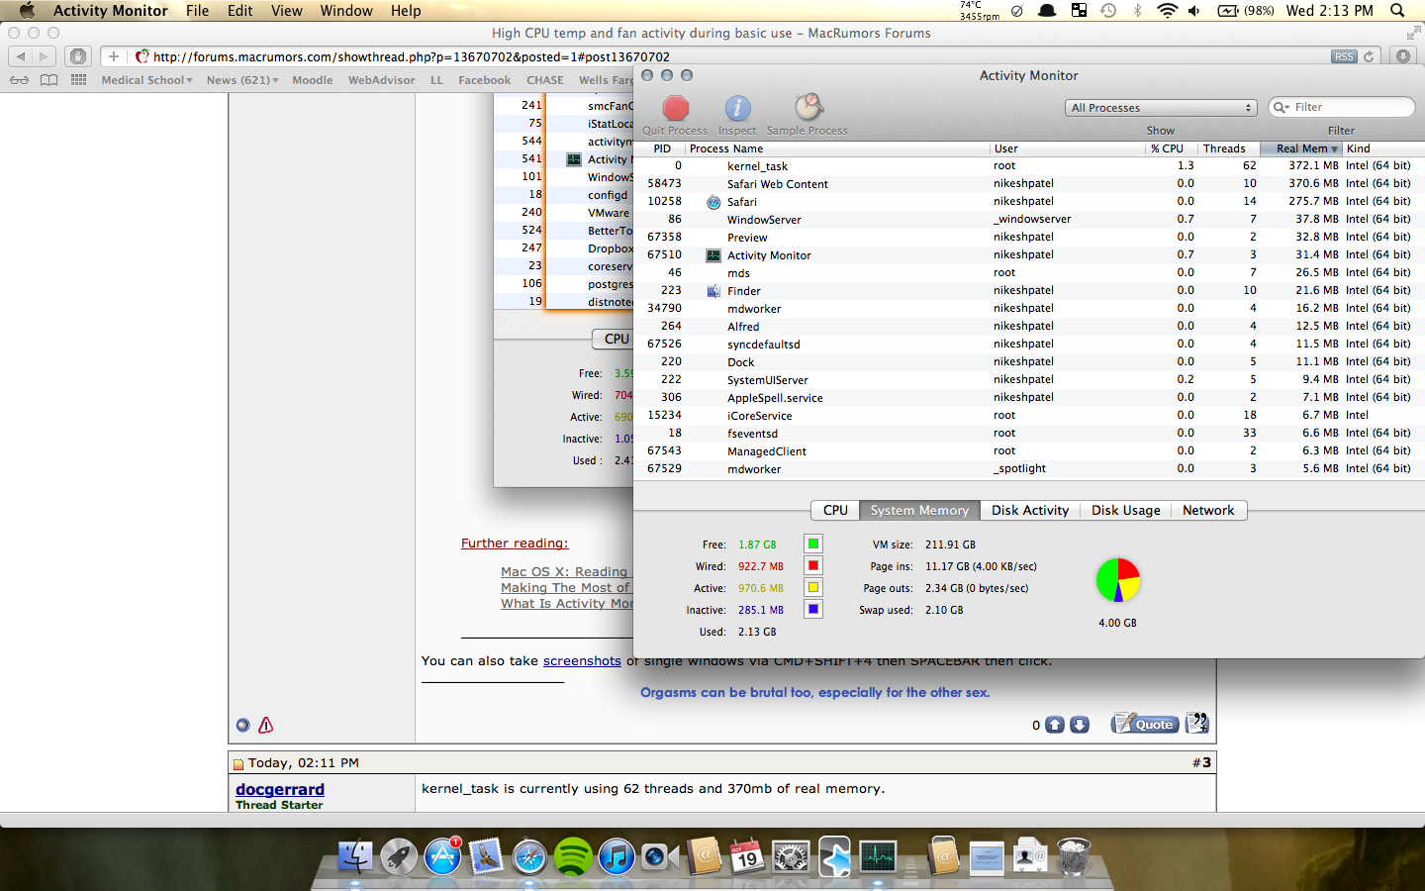Click Safari's add bookmark plus button
This screenshot has width=1425, height=891.
114,56
